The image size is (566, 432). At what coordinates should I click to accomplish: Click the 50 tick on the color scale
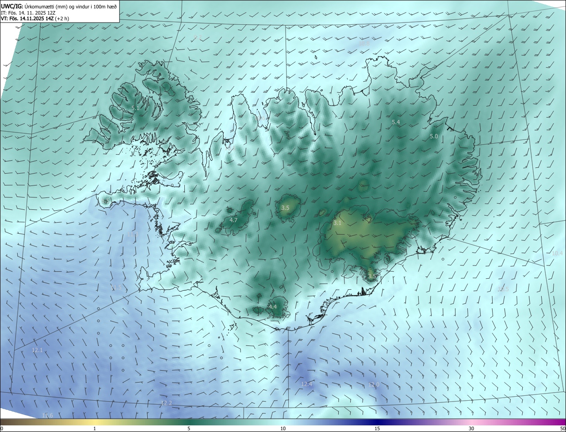(x=562, y=428)
